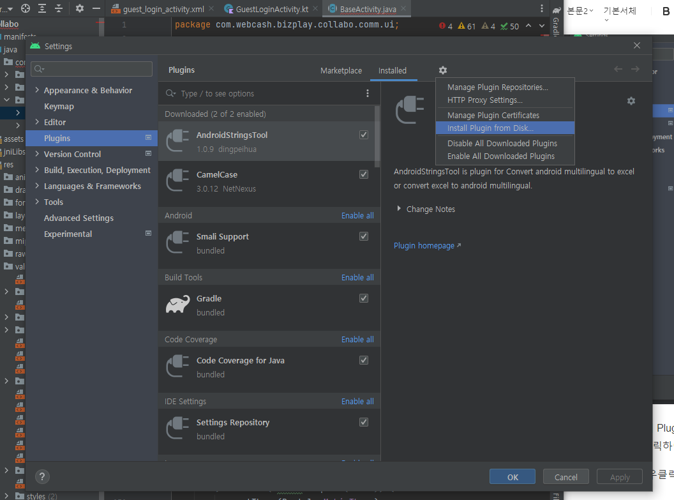This screenshot has width=674, height=500.
Task: Open the plugins gear settings menu
Action: click(x=443, y=70)
